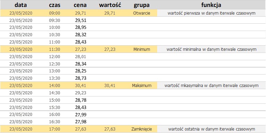Select the 'grupa' column header

(x=142, y=5)
